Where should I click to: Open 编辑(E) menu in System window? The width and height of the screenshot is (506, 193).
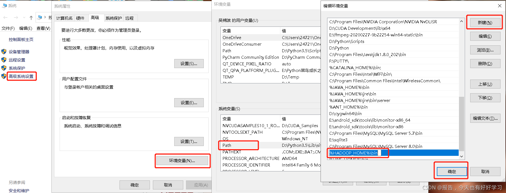(x=26, y=28)
